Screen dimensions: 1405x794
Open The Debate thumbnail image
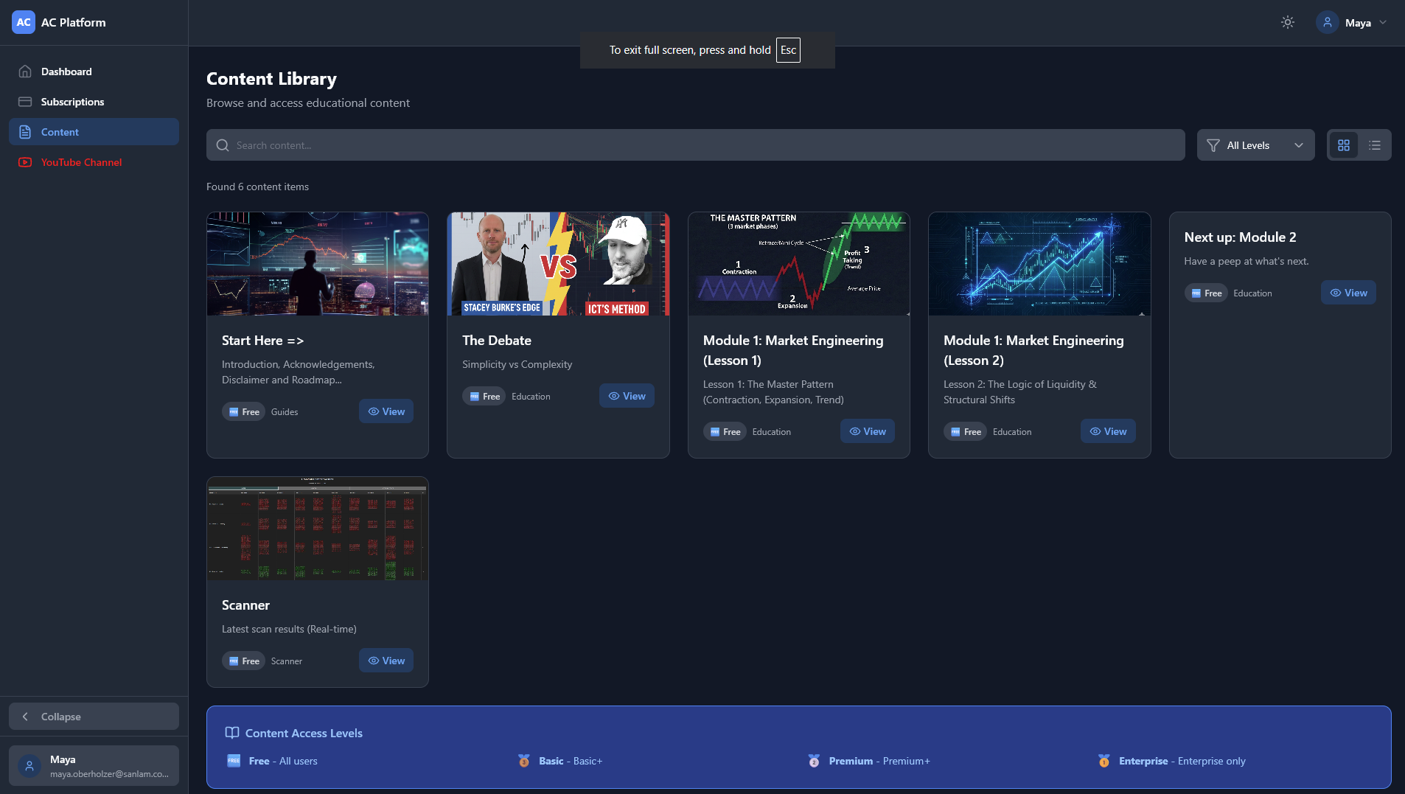click(558, 264)
